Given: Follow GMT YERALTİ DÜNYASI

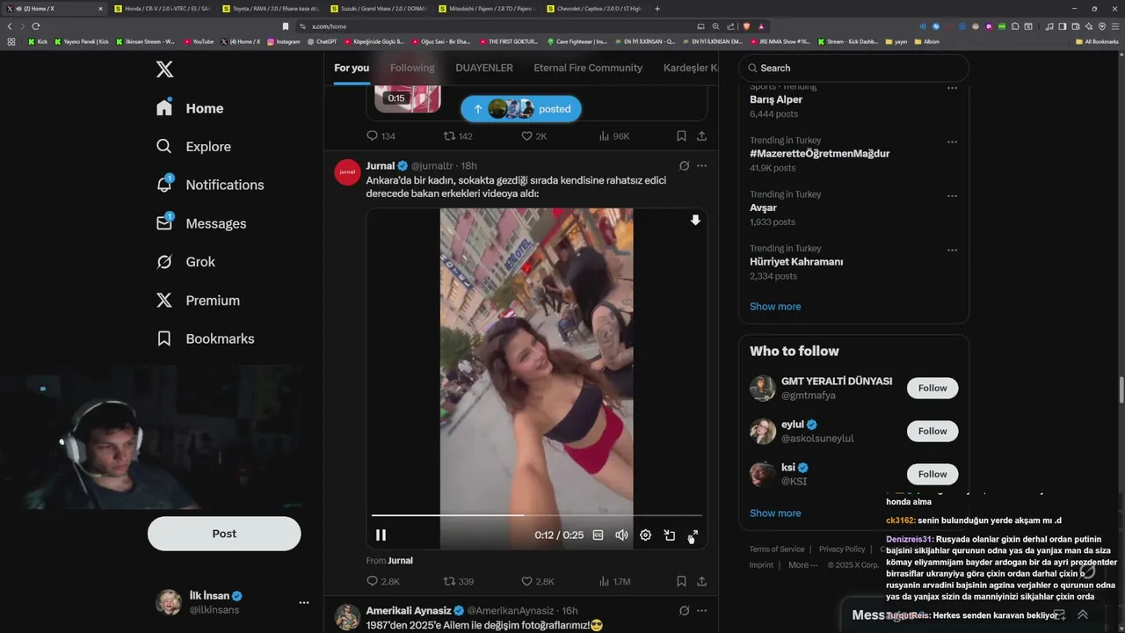Looking at the screenshot, I should coord(933,388).
